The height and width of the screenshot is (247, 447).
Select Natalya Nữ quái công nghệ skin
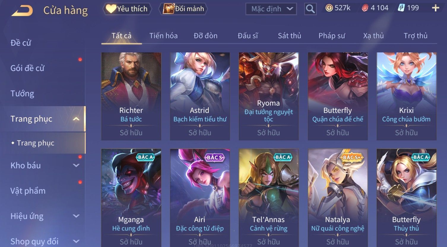(x=337, y=198)
